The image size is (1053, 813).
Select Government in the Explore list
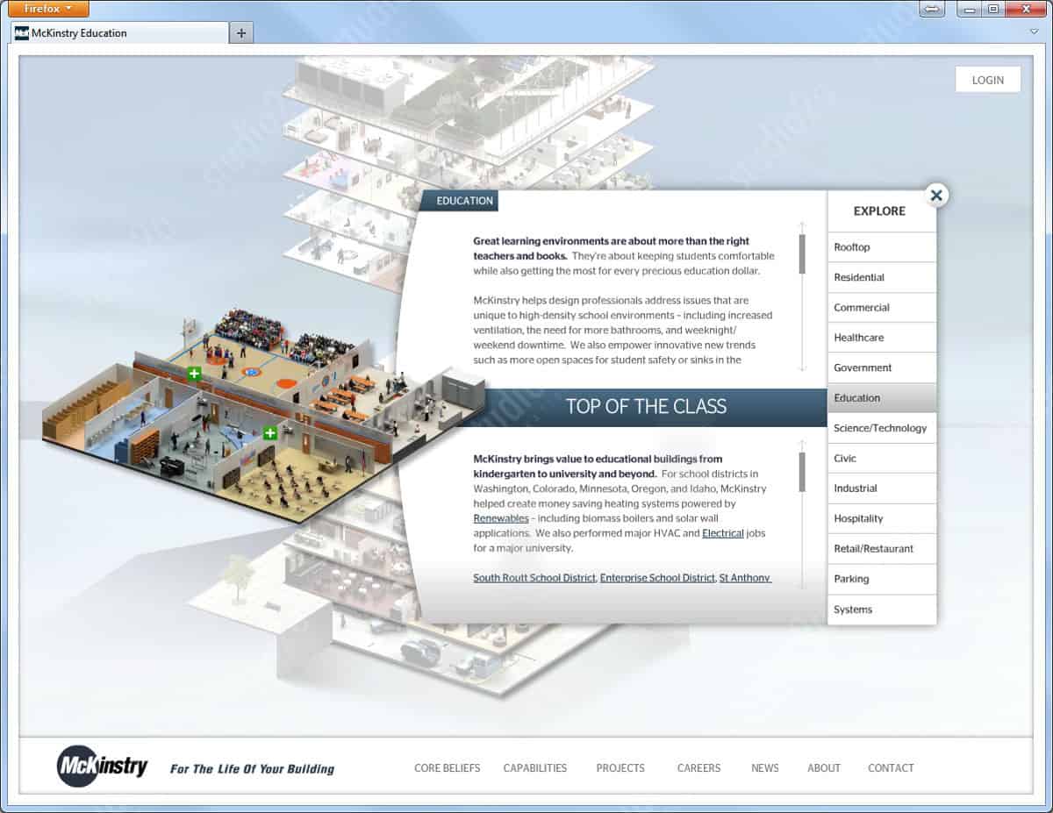[882, 367]
